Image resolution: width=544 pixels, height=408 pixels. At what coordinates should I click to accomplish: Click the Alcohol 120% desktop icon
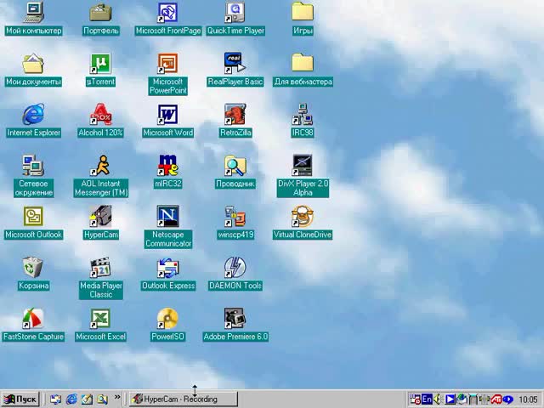pyautogui.click(x=100, y=115)
